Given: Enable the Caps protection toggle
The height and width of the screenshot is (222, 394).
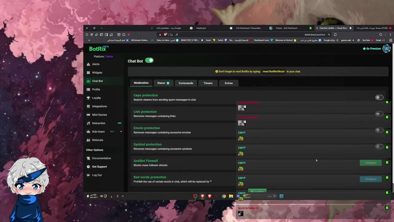Looking at the screenshot, I should click(x=379, y=97).
